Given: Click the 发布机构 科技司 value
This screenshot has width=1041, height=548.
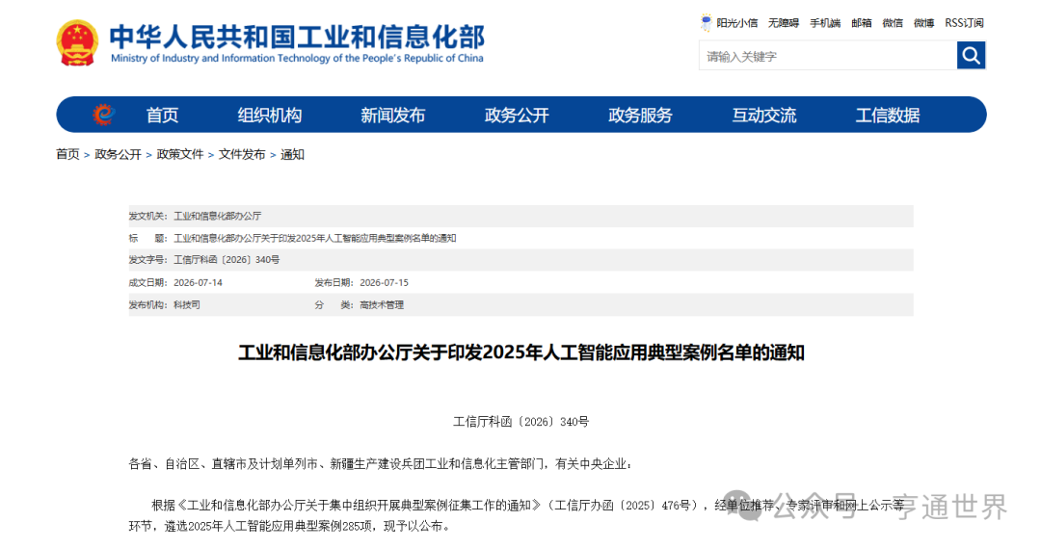Looking at the screenshot, I should click(x=187, y=305).
